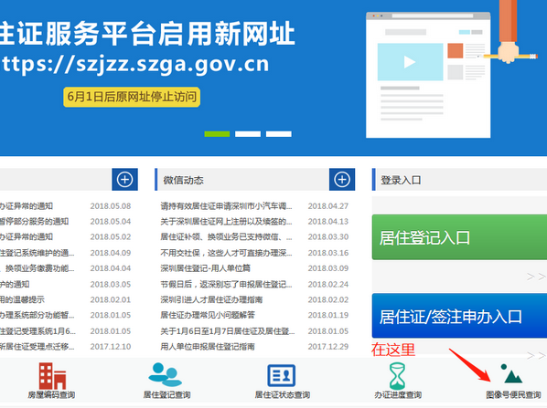Open 新居住证受理点迁移 notice 2017.12.10
This screenshot has width=547, height=408.
point(37,346)
